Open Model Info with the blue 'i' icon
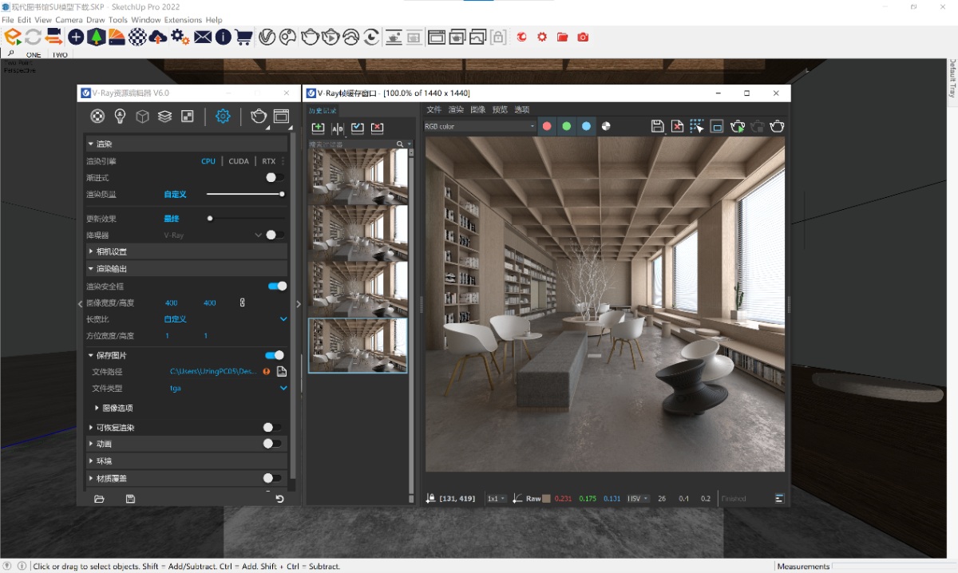 [223, 37]
